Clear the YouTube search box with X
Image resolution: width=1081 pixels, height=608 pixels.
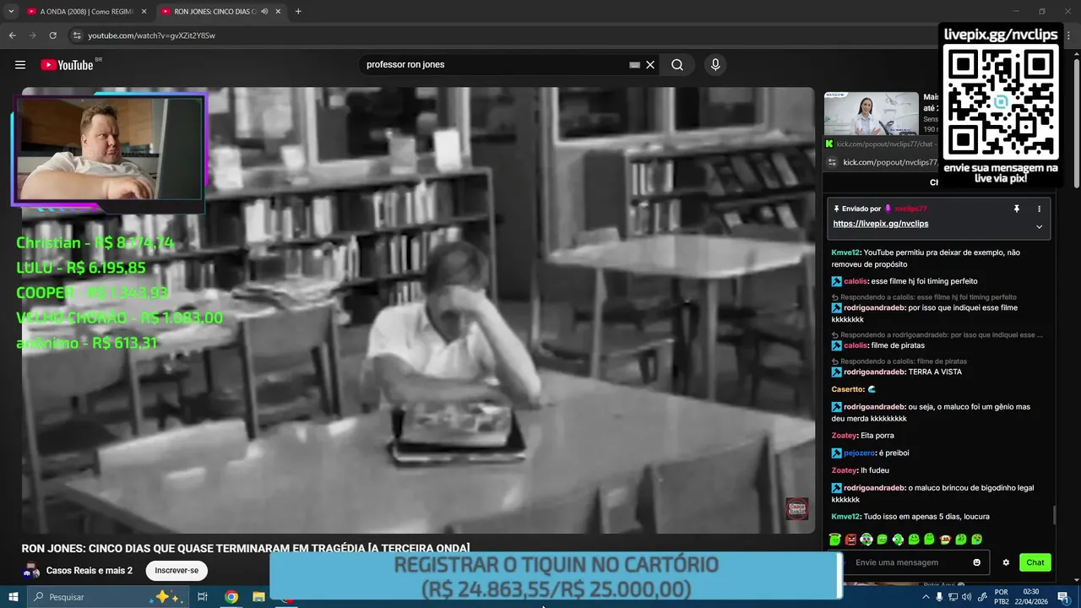point(650,65)
